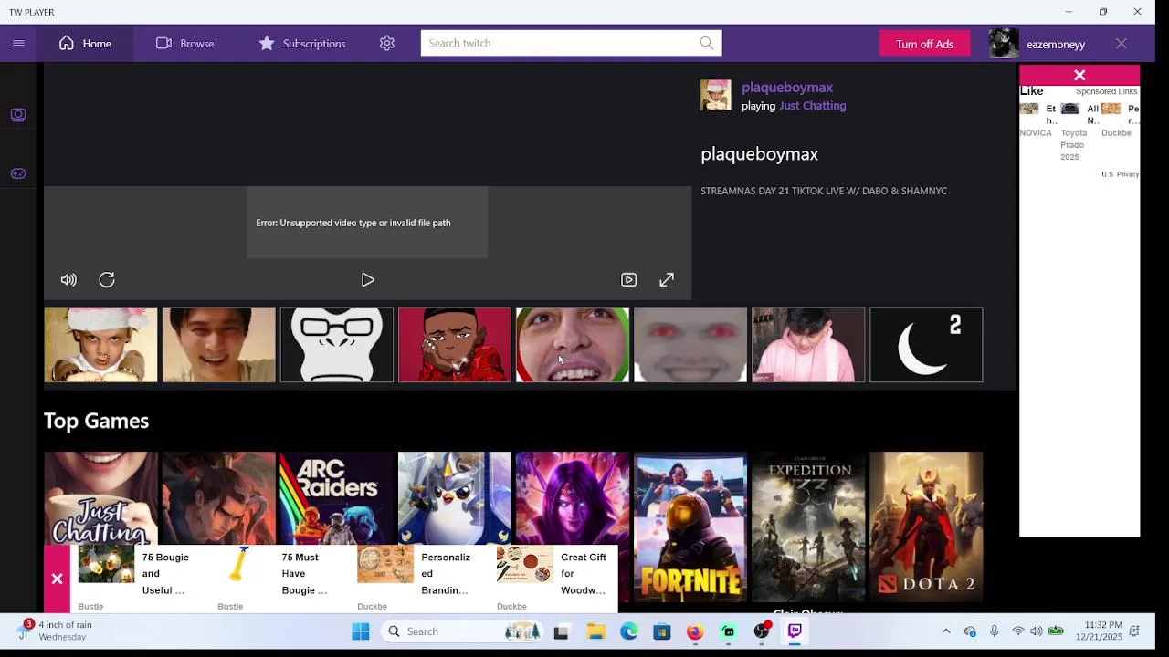Close the bottom ad banner
Screen dimensions: 1169x657
(x=57, y=579)
